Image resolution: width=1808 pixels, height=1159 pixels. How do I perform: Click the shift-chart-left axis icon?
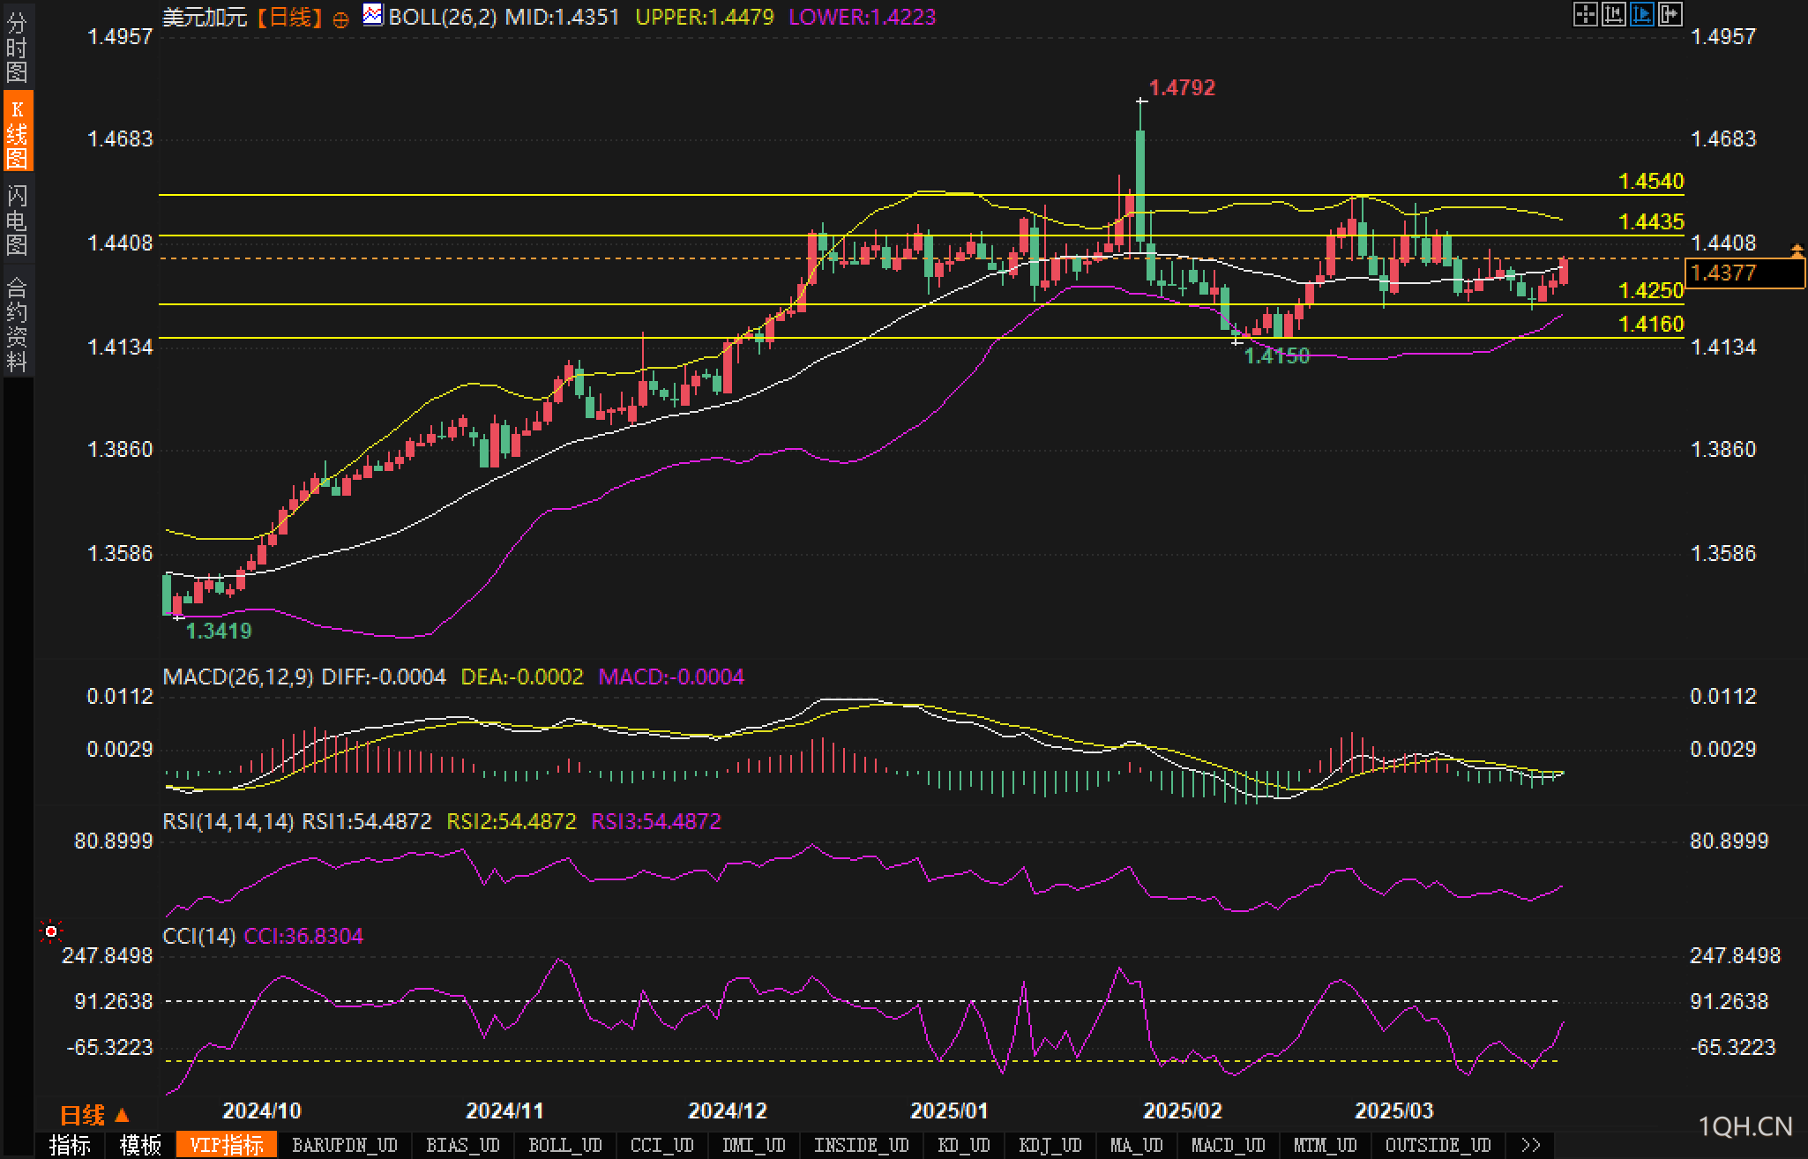[1613, 14]
